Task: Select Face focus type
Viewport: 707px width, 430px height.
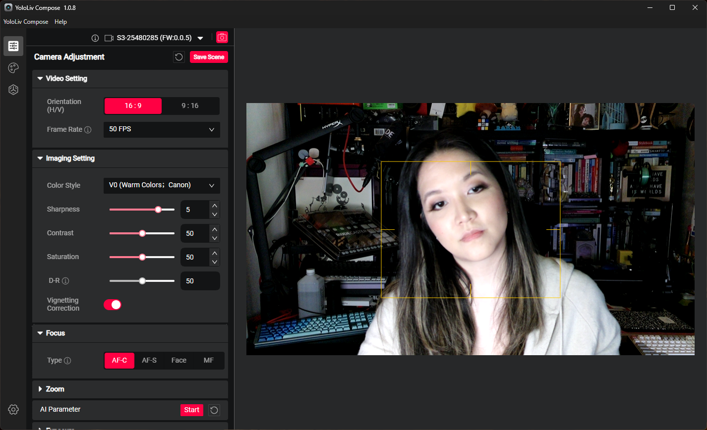Action: (x=179, y=361)
